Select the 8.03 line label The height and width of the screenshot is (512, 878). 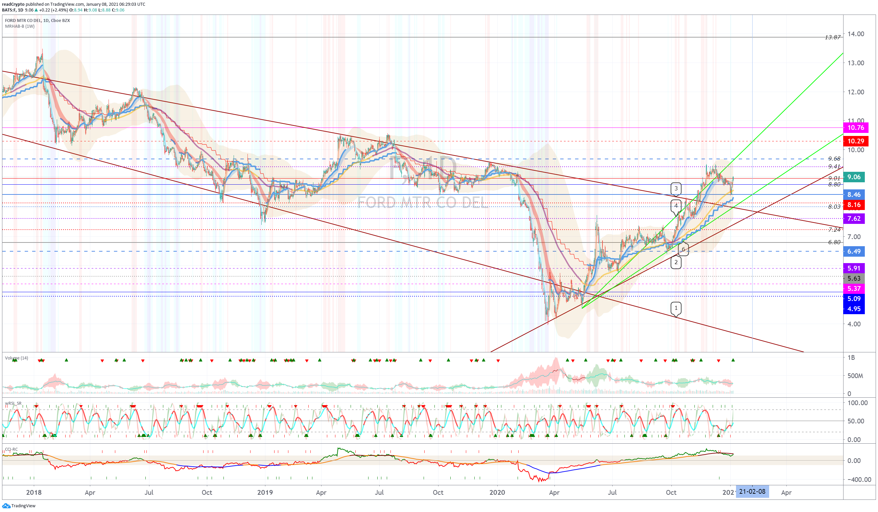pos(834,207)
